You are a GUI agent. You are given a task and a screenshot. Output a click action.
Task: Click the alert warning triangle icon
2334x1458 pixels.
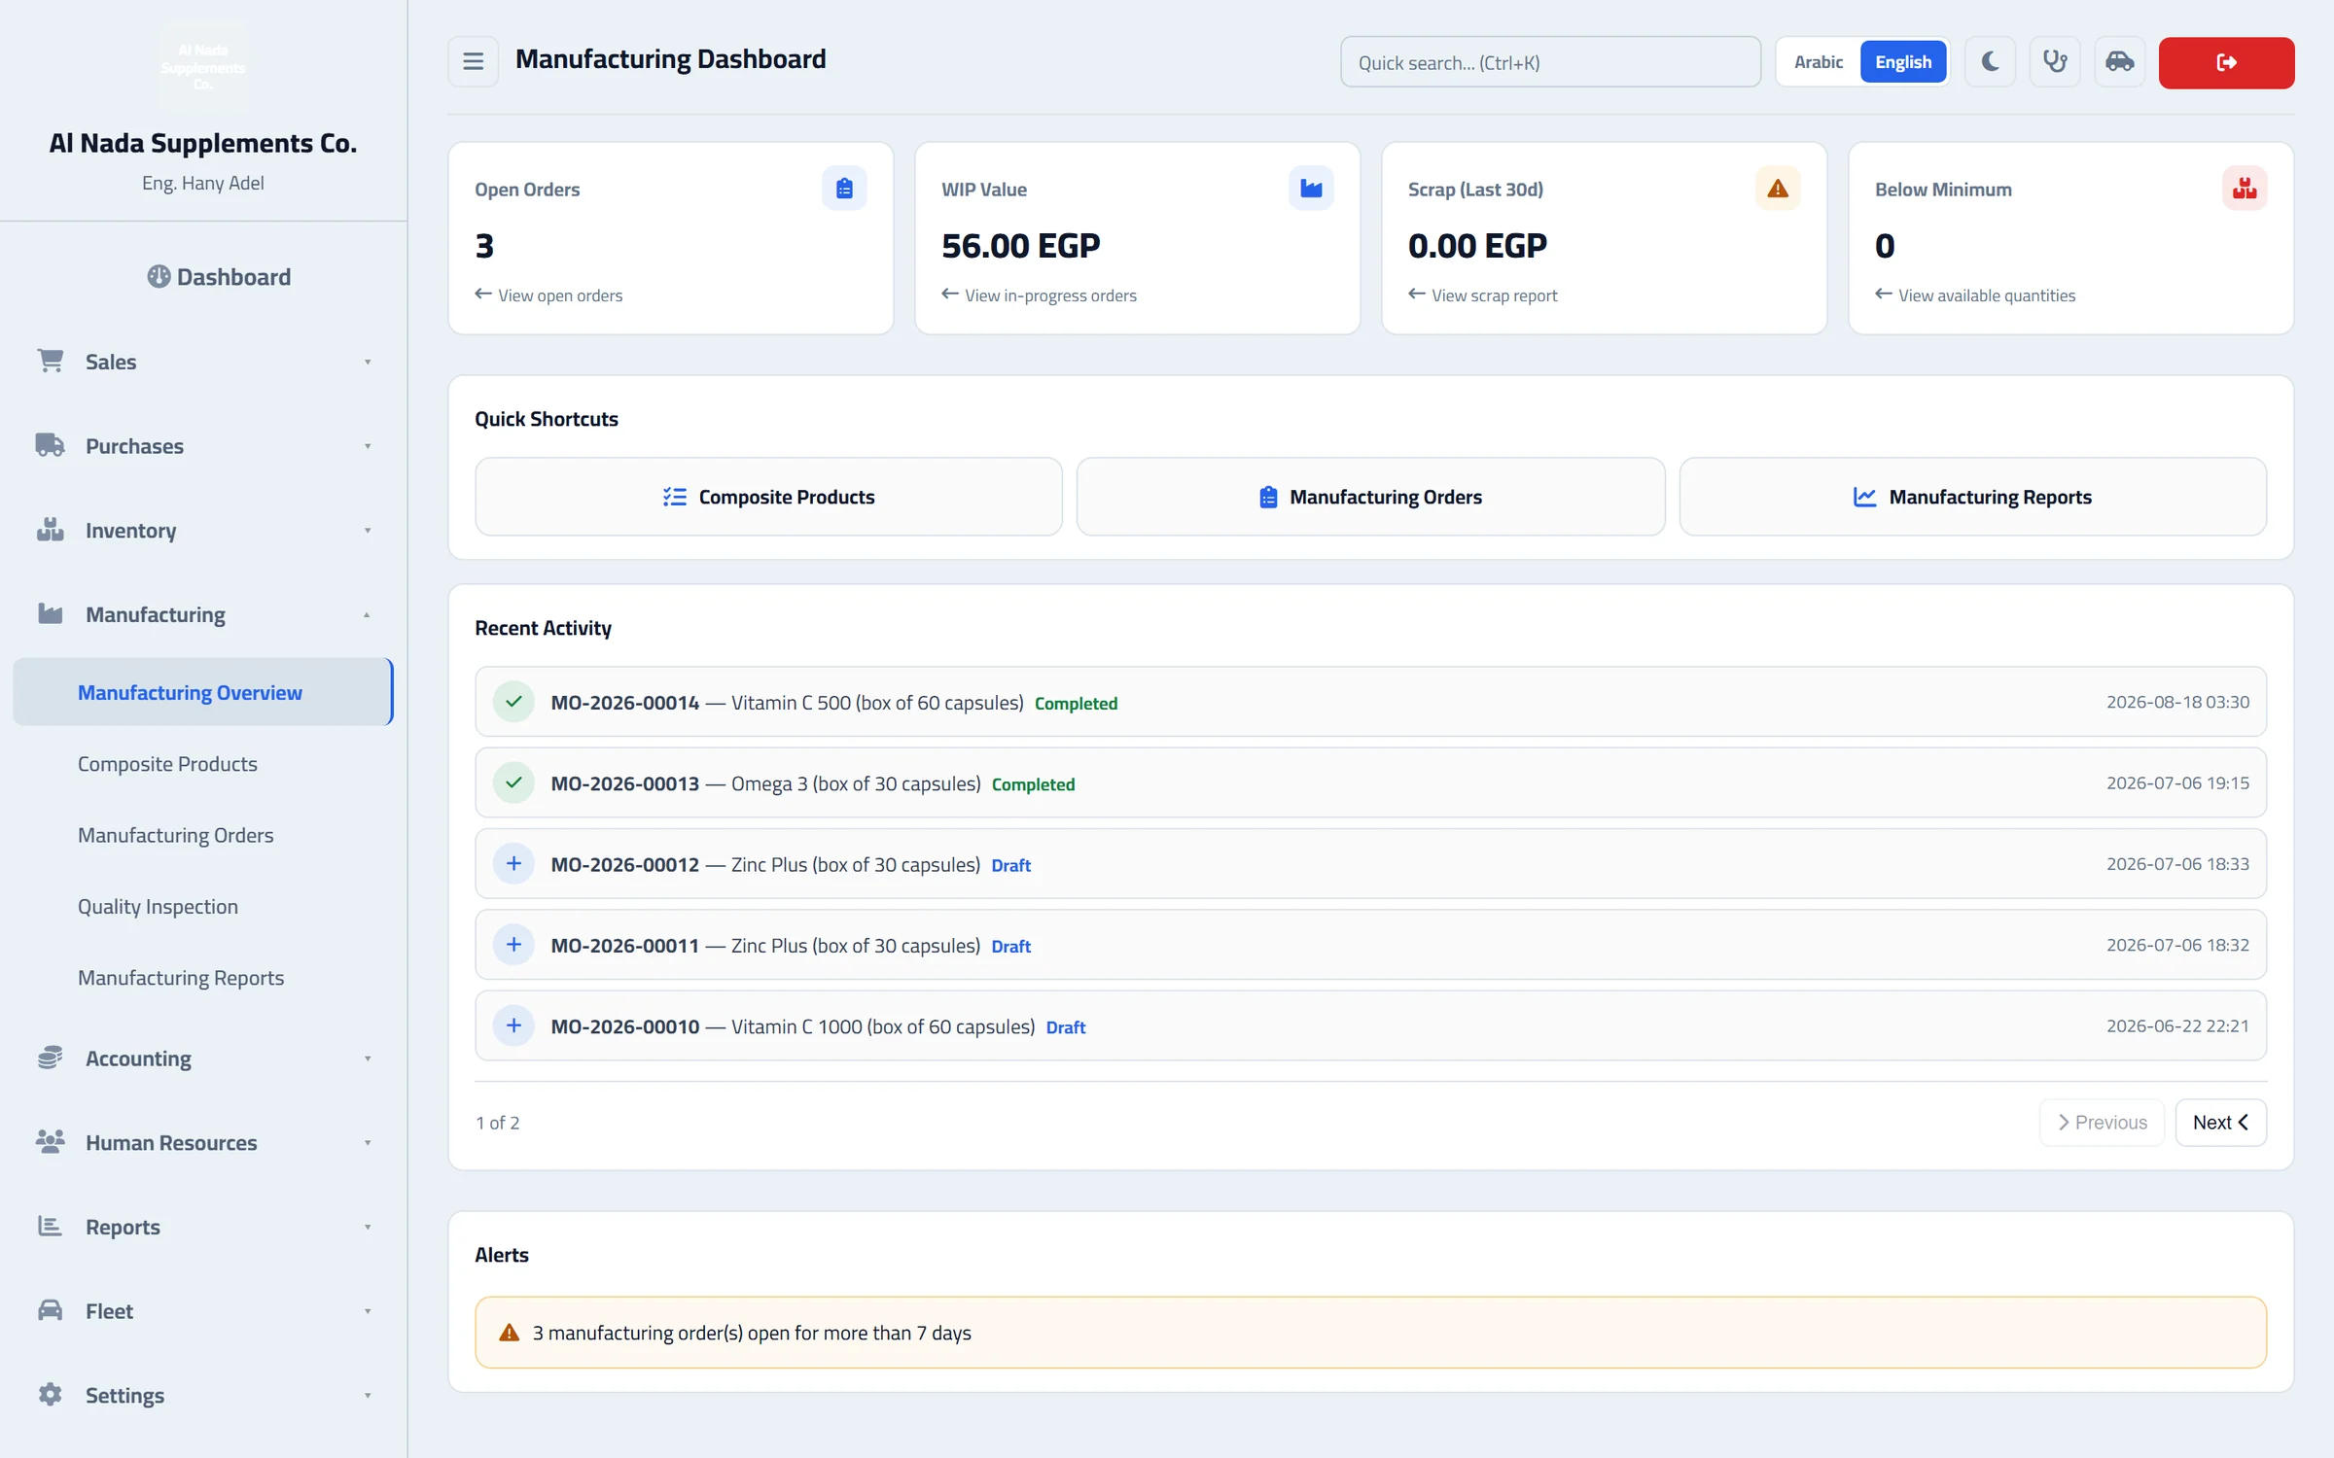coord(509,1333)
